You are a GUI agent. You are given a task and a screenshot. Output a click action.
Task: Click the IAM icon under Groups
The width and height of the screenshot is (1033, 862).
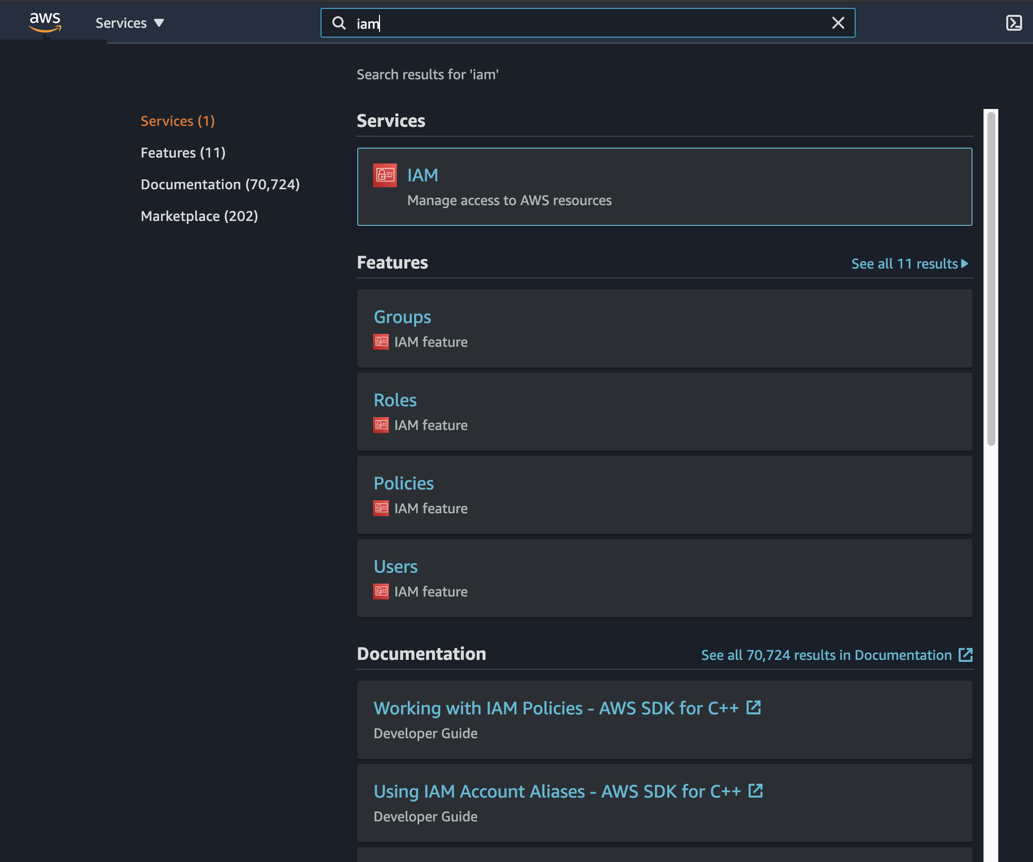click(381, 342)
